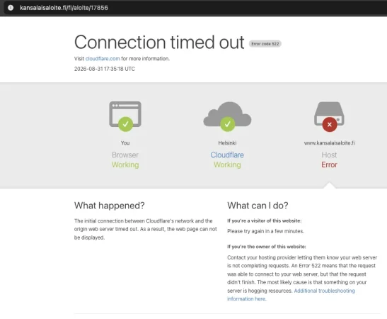Click the server icon with red cross

pos(329,116)
